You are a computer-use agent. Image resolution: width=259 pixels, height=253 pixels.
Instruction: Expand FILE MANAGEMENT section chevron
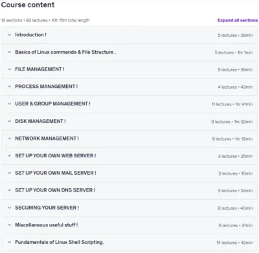(x=9, y=69)
